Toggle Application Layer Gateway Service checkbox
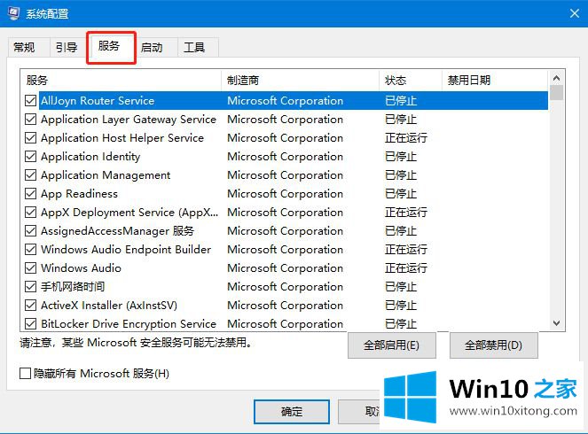This screenshot has height=434, width=588. [x=30, y=119]
